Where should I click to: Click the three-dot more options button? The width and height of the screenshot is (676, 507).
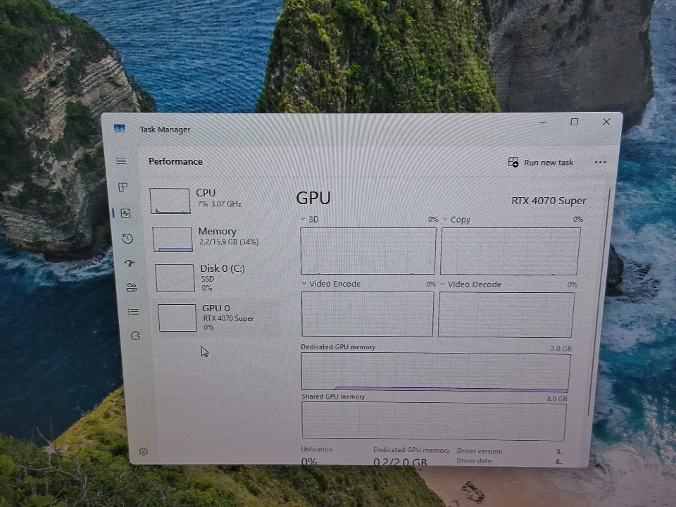600,162
